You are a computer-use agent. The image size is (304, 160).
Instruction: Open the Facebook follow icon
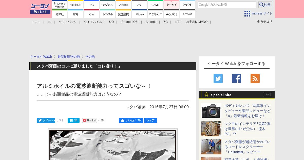[x=237, y=78]
